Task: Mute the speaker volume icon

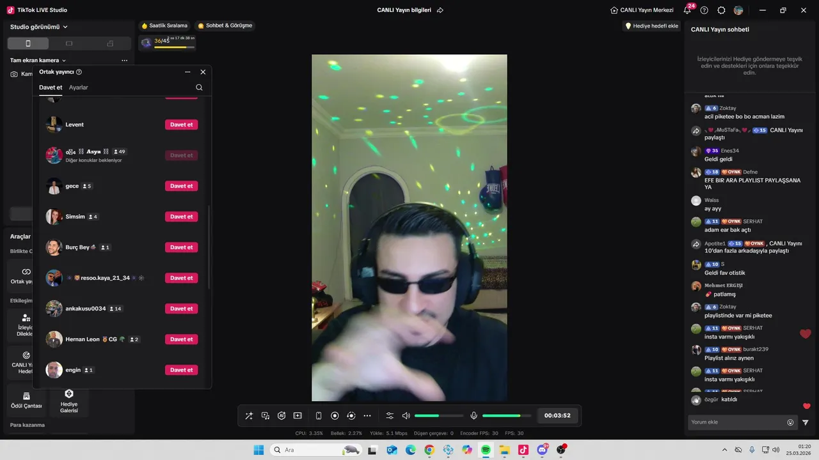Action: (406, 416)
